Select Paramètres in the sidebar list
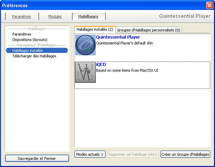Screen dimensions: 215x167 pyautogui.click(x=22, y=34)
